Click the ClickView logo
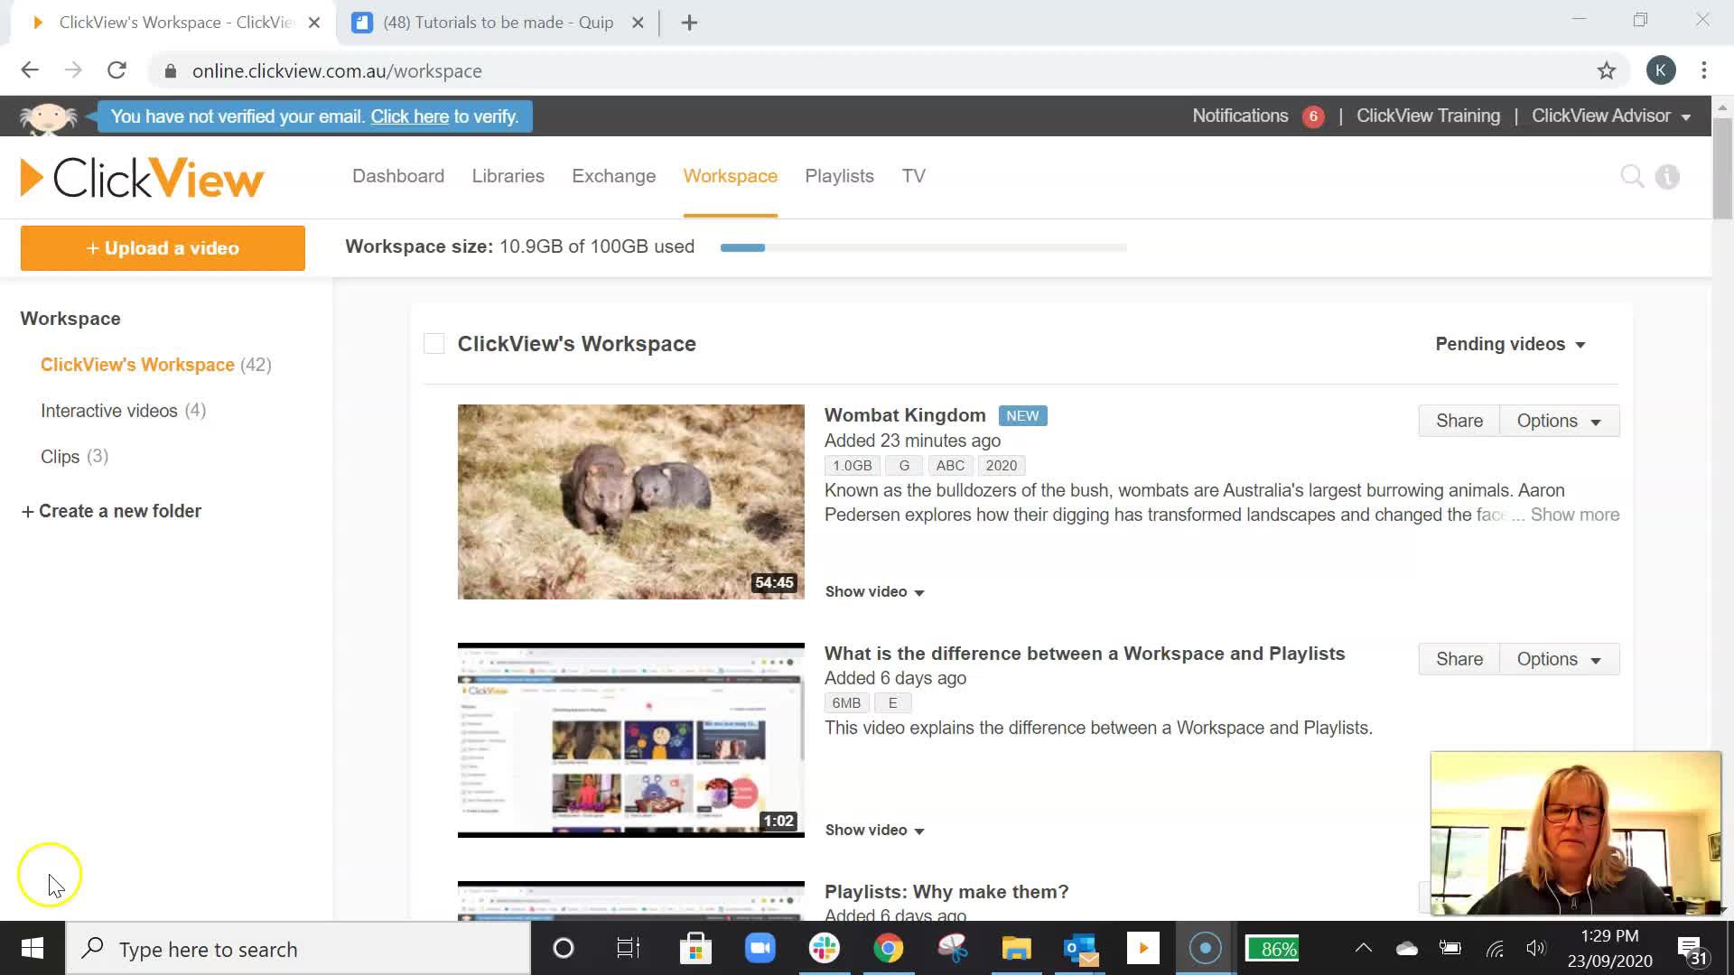This screenshot has width=1734, height=975. (x=142, y=178)
